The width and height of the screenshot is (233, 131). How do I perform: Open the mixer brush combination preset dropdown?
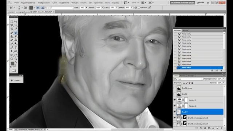(59, 8)
